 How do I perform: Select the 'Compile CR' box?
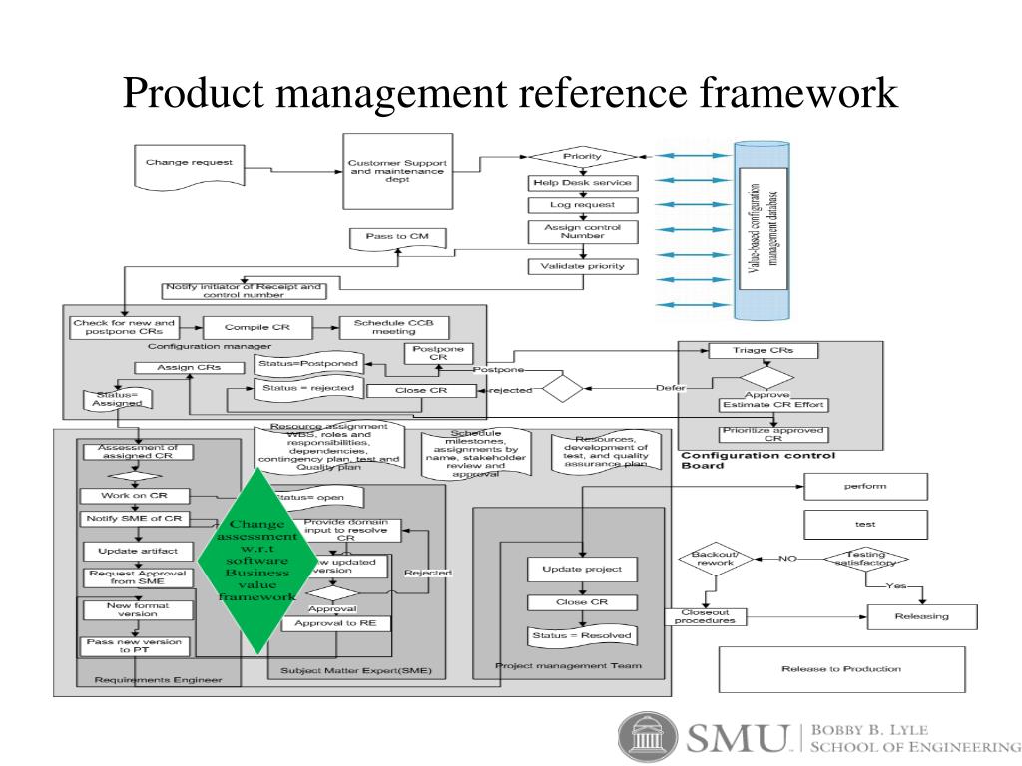(x=257, y=327)
